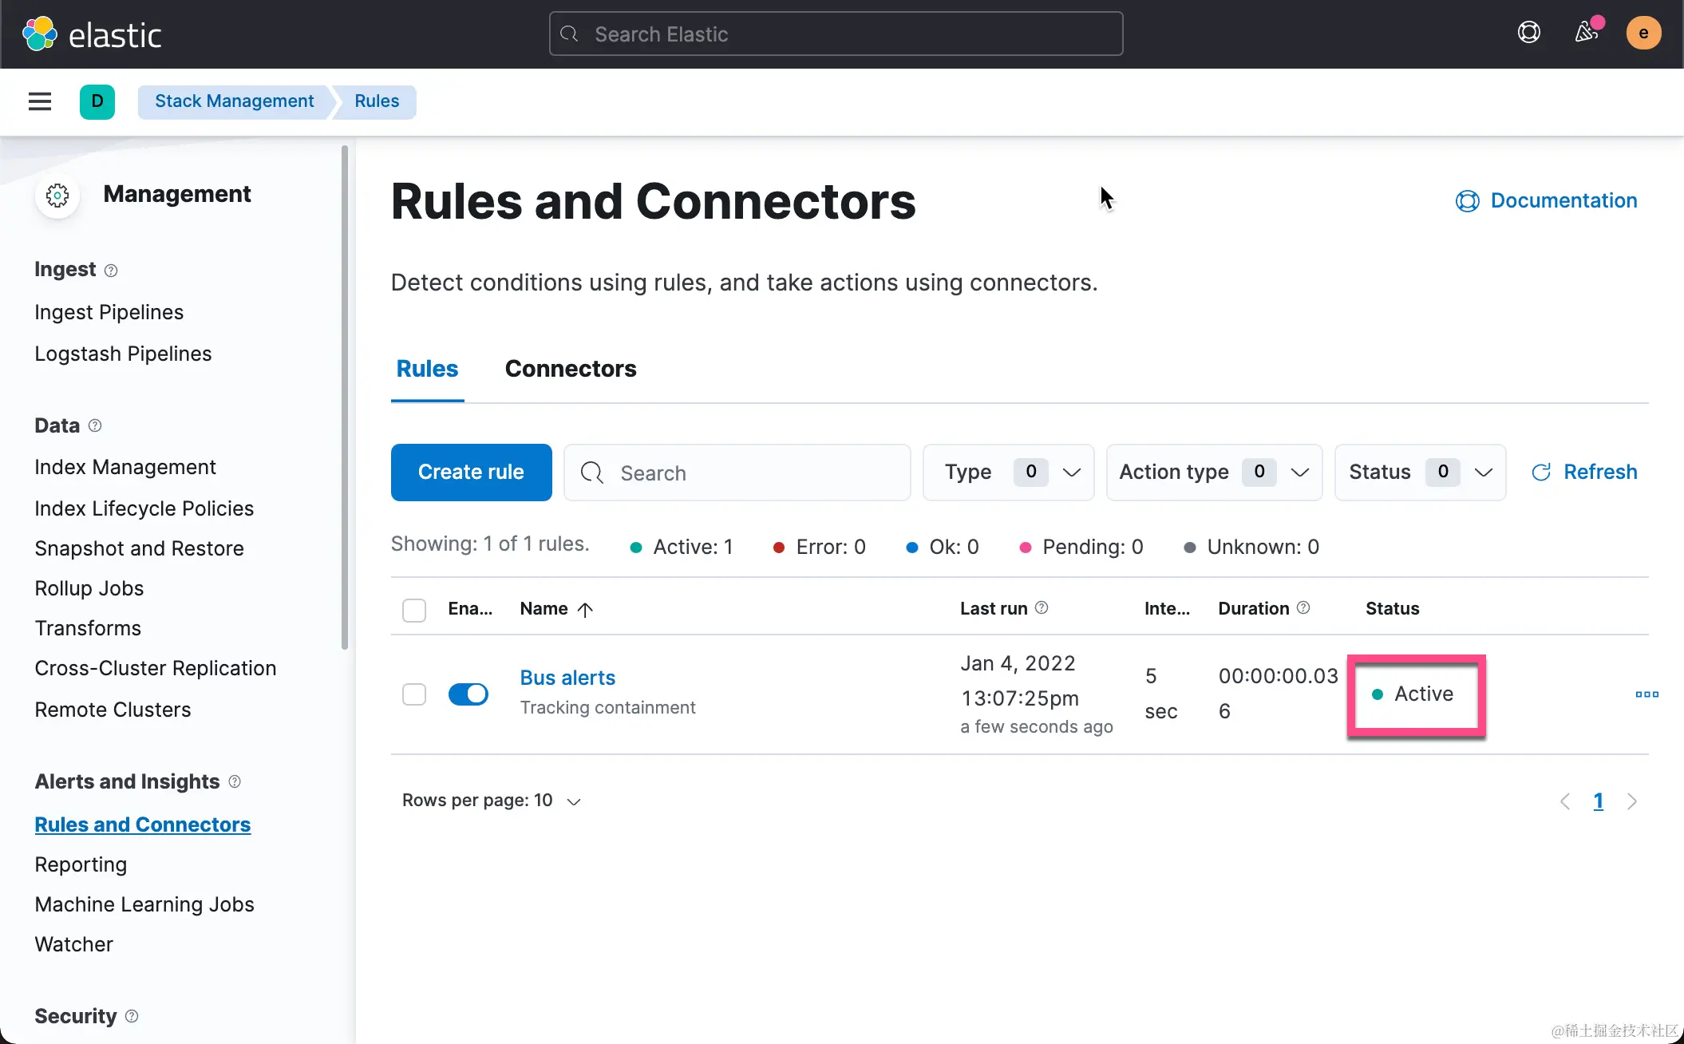Open the Bus alerts rule link
Screen dimensions: 1684x1044
[567, 678]
